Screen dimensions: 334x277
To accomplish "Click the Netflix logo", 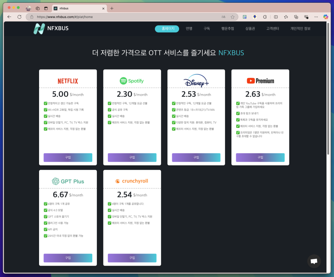I will (68, 81).
